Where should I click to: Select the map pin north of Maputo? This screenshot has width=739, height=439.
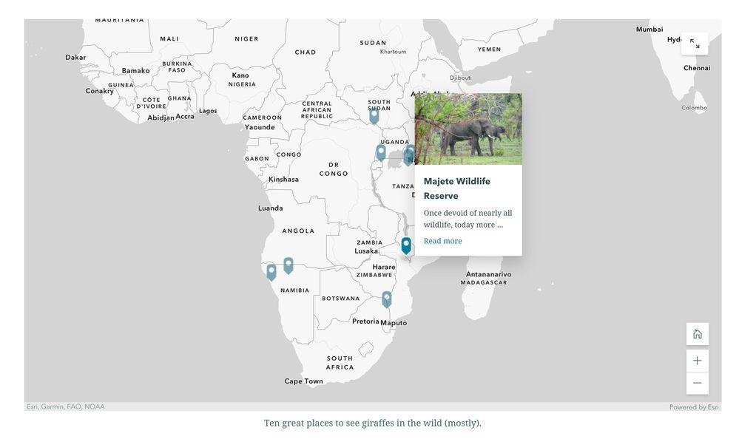(x=386, y=299)
